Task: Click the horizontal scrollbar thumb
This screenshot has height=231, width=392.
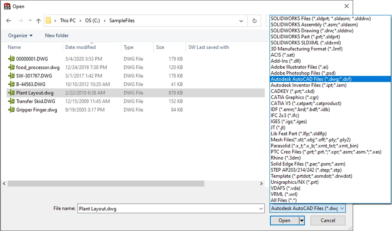Action: 106,184
